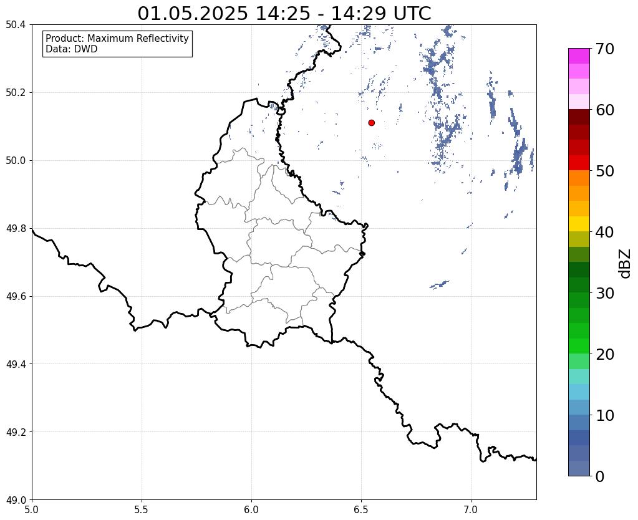
Task: Click the magenta 70 dBZ colorbar segment
Action: point(579,56)
